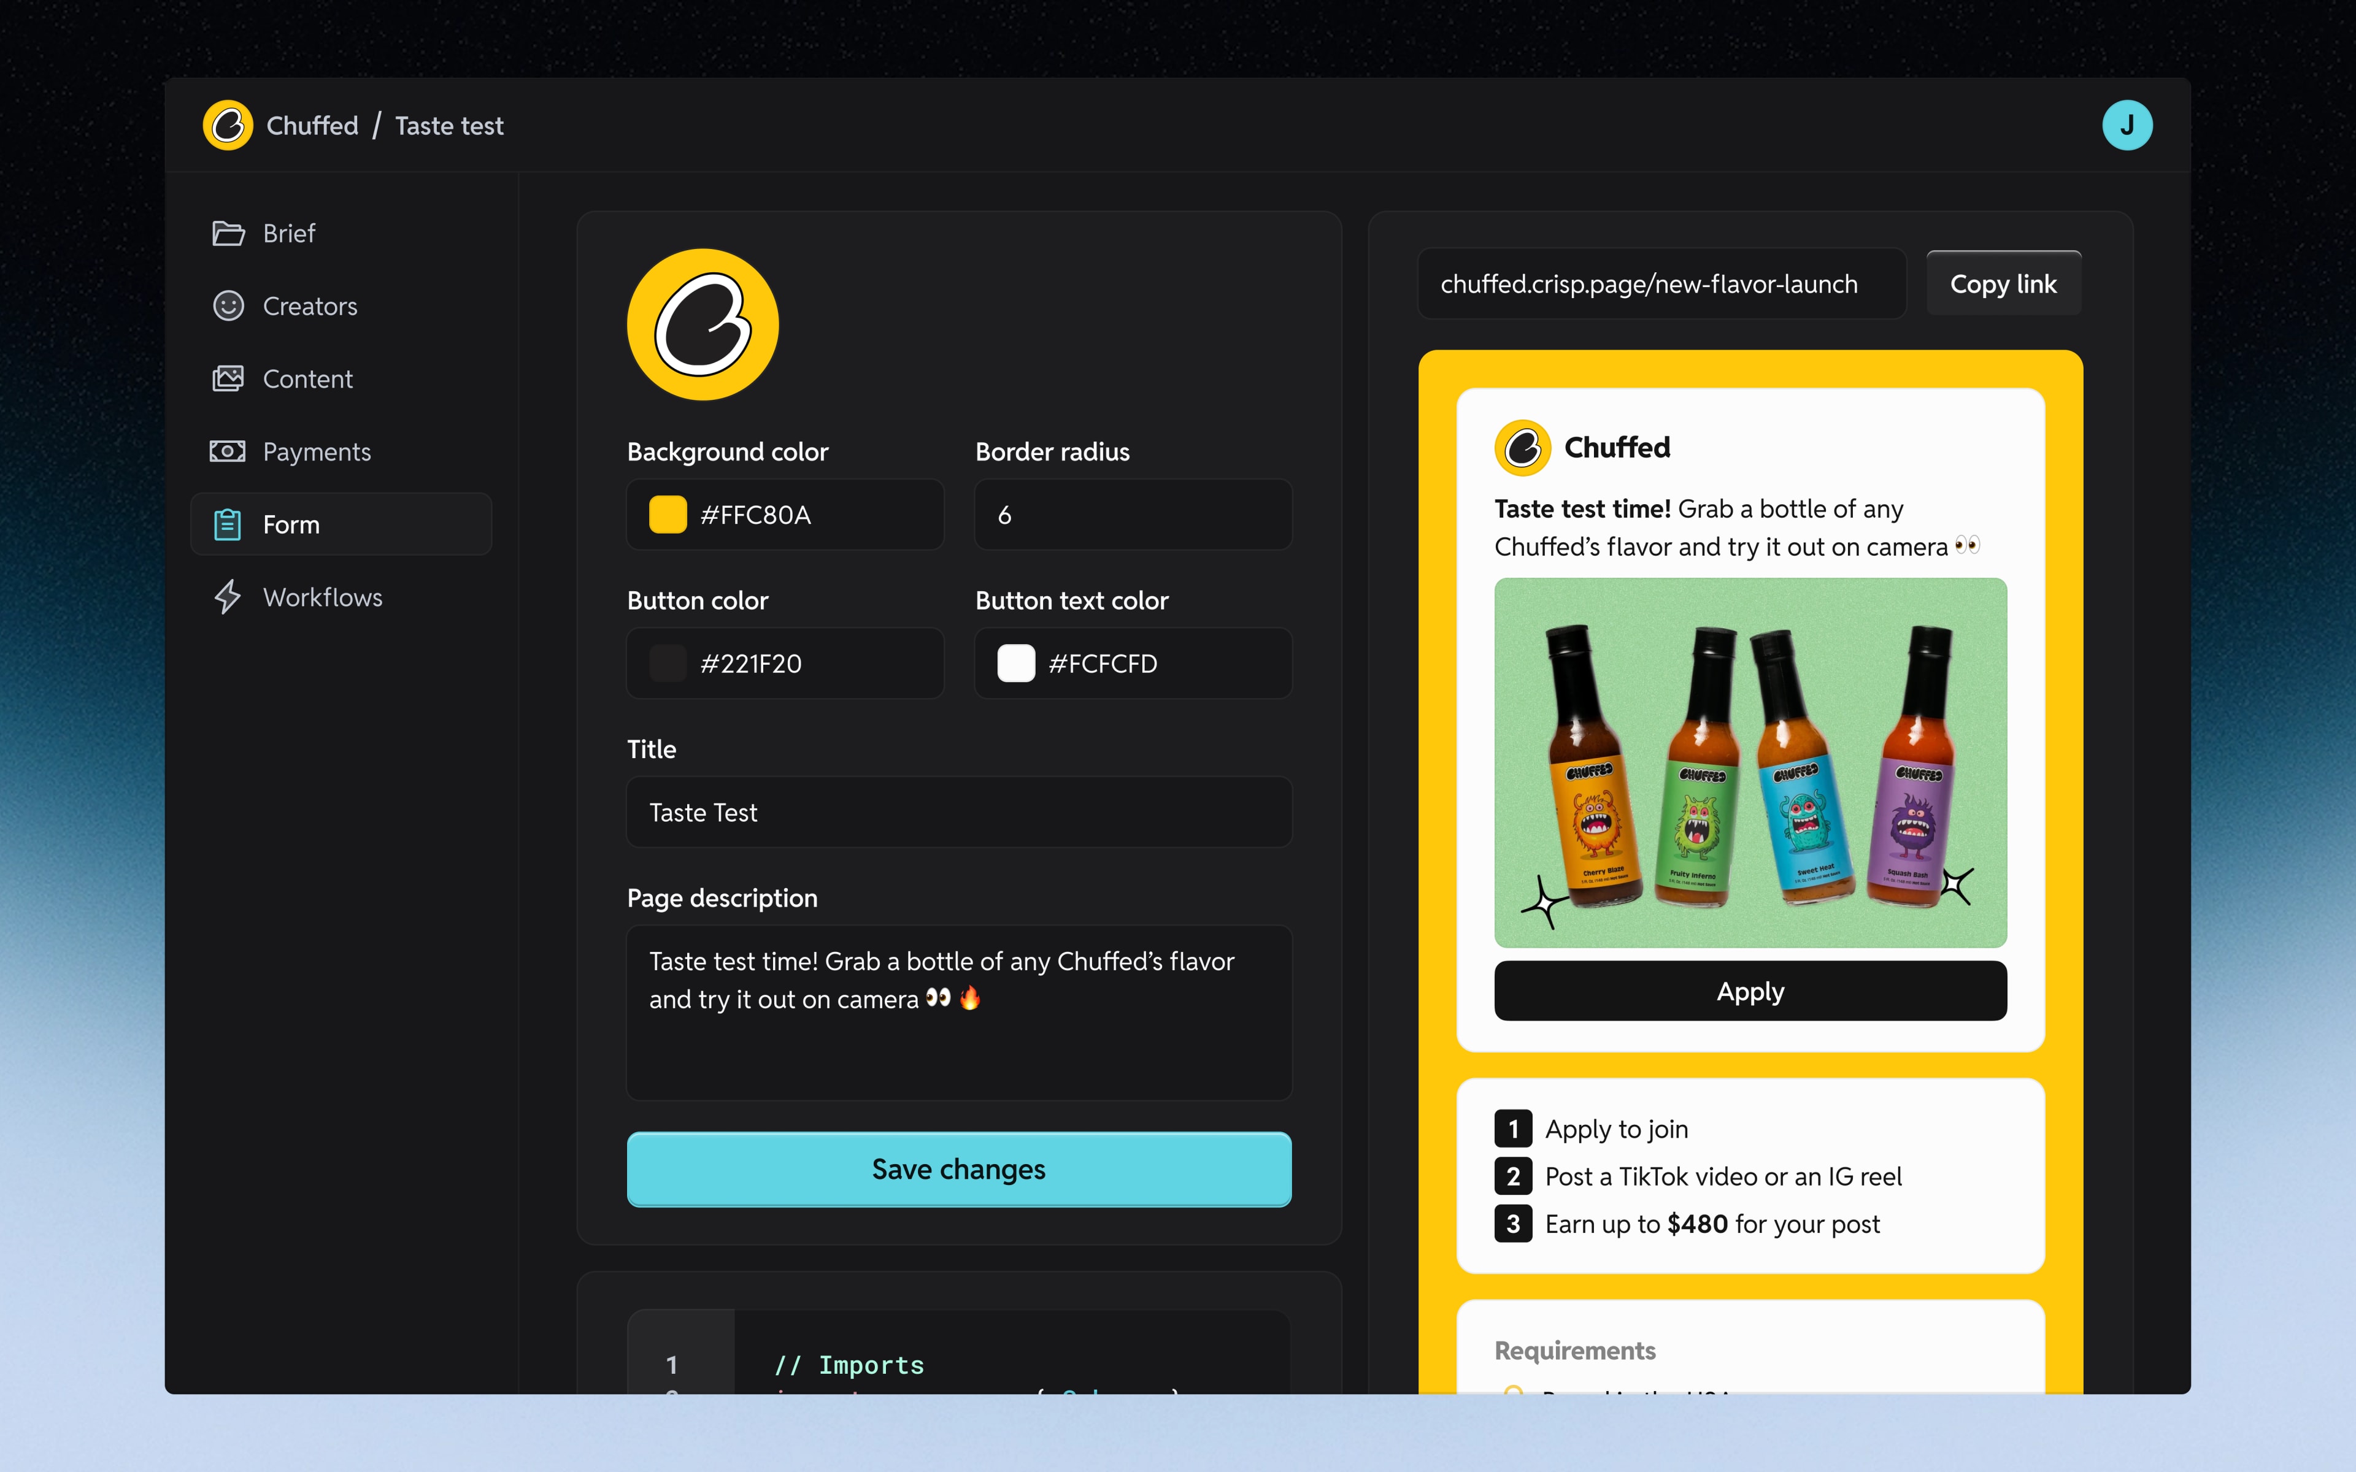The width and height of the screenshot is (2356, 1472).
Task: Open Workflows section
Action: (341, 598)
